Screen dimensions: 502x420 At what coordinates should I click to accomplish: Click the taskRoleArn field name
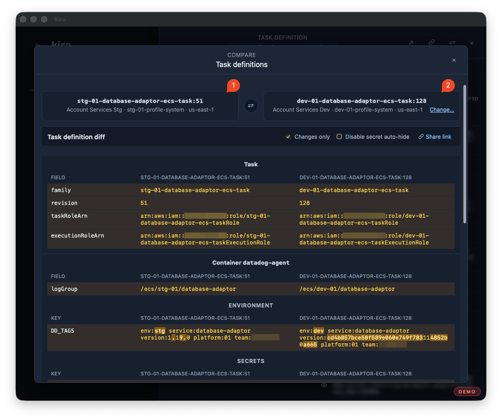69,216
